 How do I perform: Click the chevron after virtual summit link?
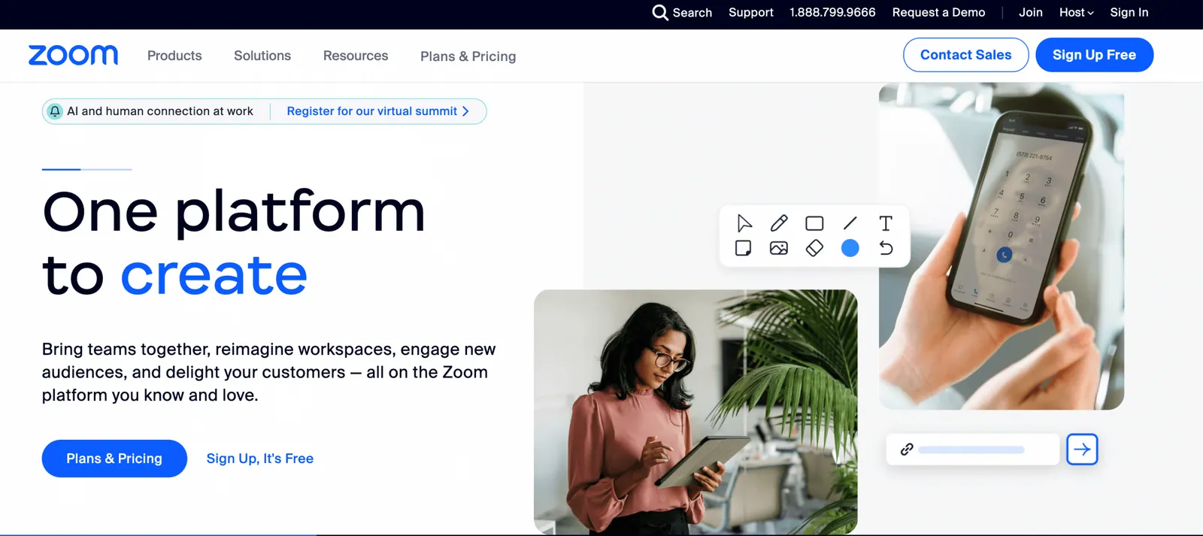(x=466, y=111)
